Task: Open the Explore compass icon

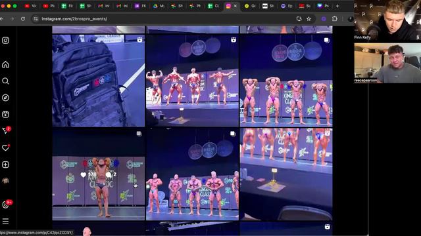Action: pos(5,98)
